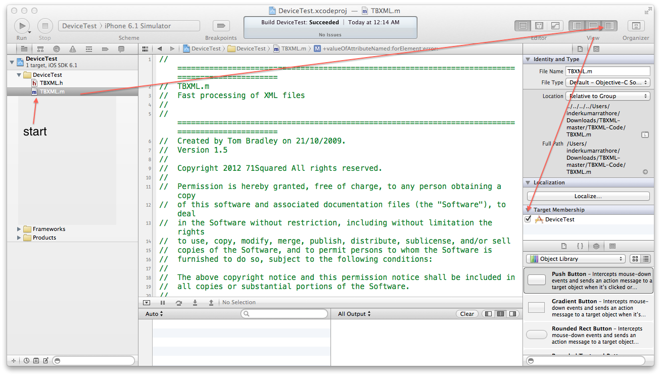Click the Run button in the toolbar
This screenshot has height=376, width=661.
click(x=22, y=26)
